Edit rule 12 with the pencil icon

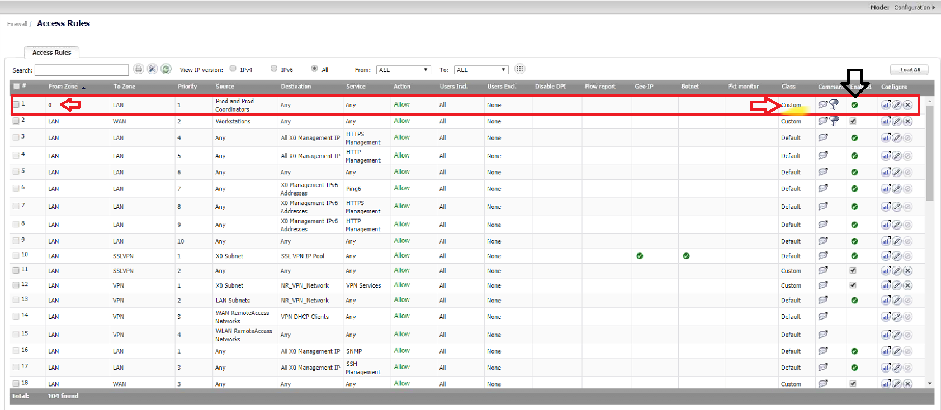click(x=897, y=285)
